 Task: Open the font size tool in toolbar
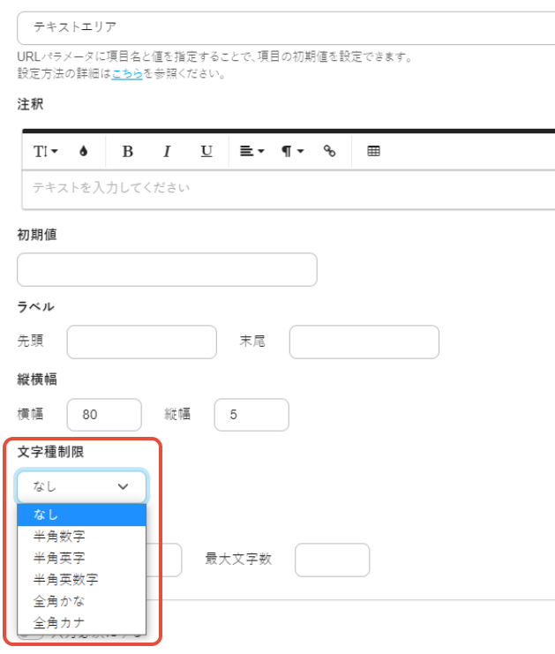[x=46, y=151]
